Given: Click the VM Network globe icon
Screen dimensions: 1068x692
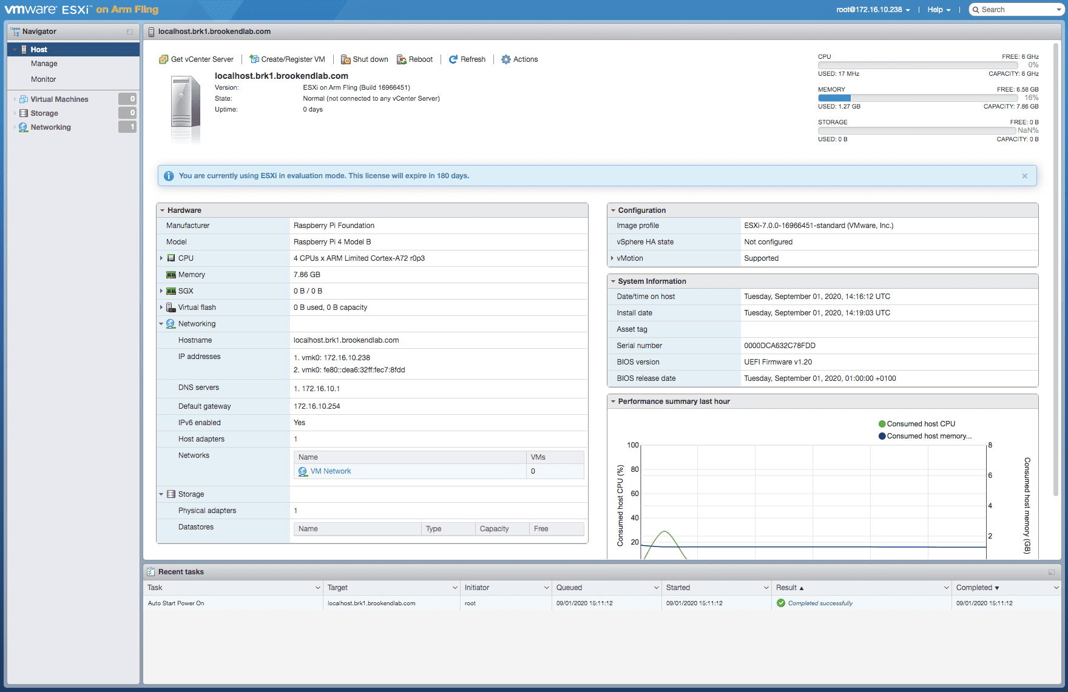Looking at the screenshot, I should [303, 471].
